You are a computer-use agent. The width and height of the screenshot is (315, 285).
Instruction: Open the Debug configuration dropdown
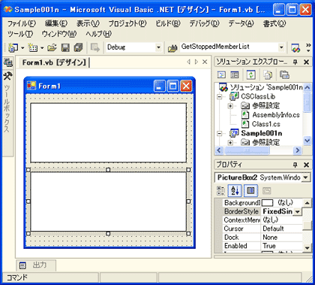click(x=158, y=47)
